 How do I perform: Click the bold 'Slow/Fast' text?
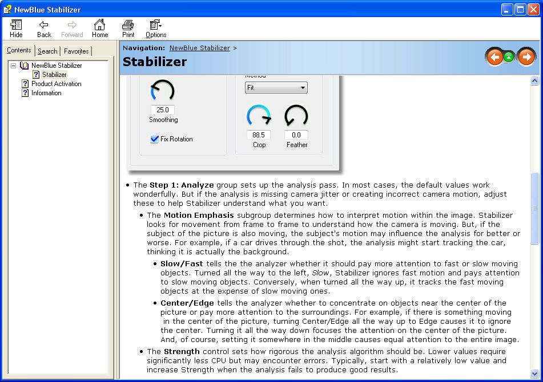[x=182, y=264]
